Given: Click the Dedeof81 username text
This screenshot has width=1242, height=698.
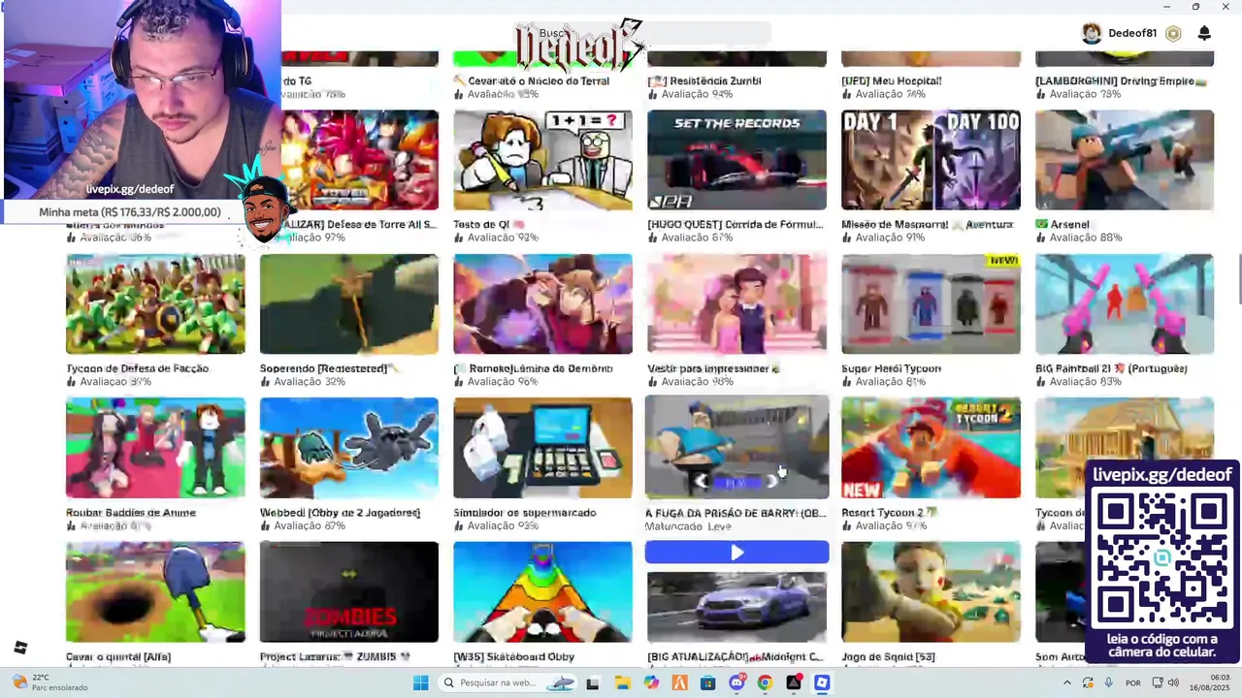Looking at the screenshot, I should point(1132,33).
